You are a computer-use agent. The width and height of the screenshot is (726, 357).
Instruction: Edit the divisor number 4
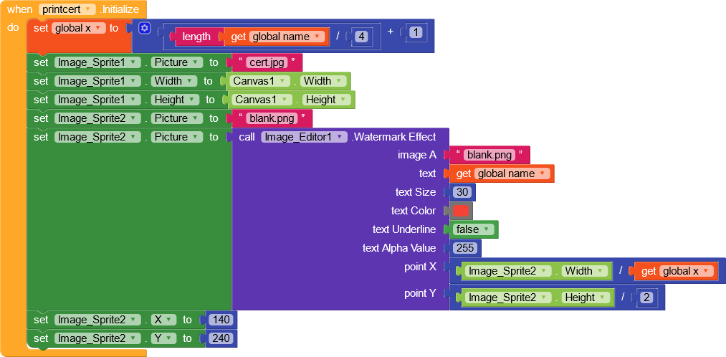(x=362, y=37)
